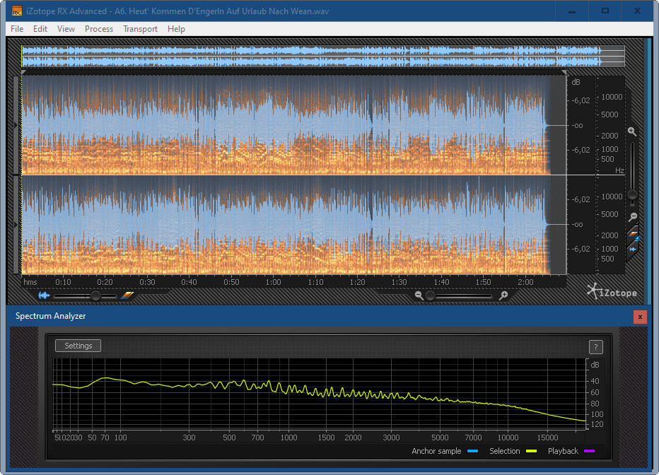Image resolution: width=659 pixels, height=475 pixels.
Task: Open the File menu
Action: [x=17, y=29]
